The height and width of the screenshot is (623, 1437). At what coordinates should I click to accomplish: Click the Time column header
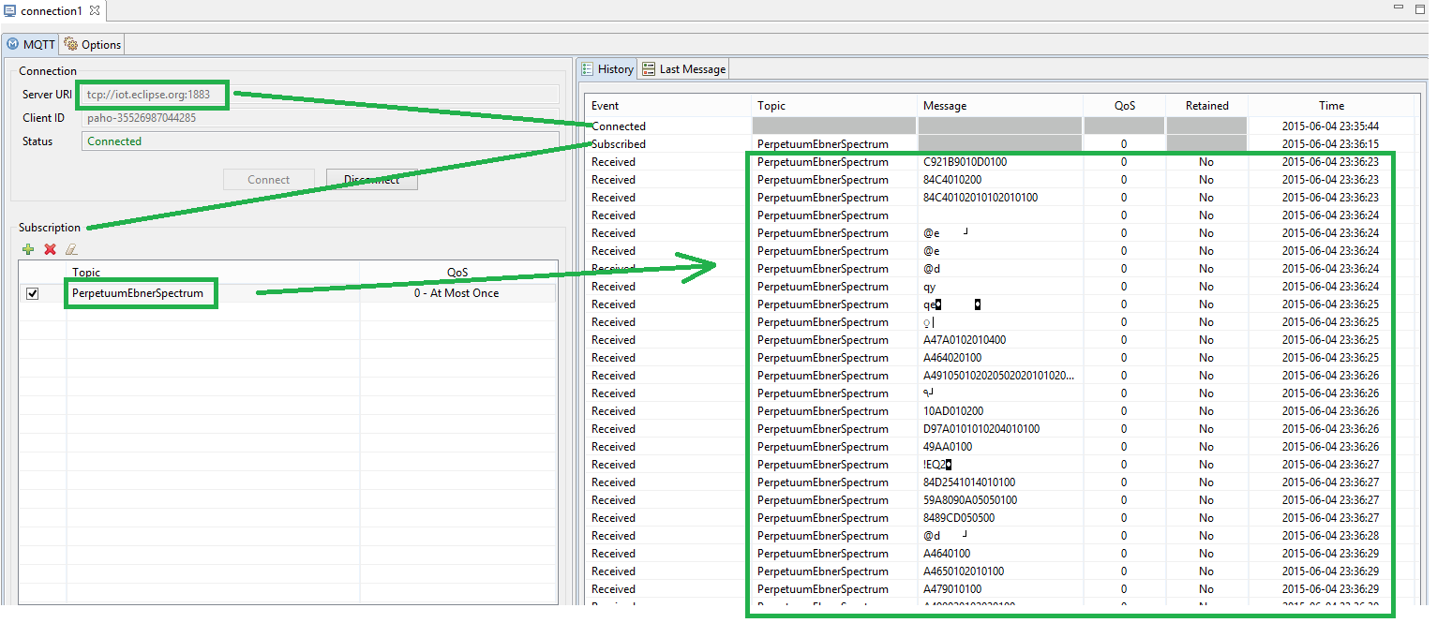tap(1331, 106)
